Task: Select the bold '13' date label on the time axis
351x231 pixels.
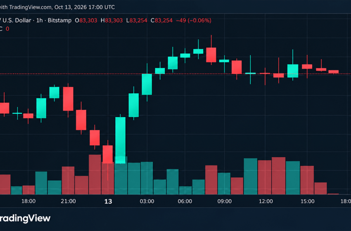Action: tap(108, 201)
